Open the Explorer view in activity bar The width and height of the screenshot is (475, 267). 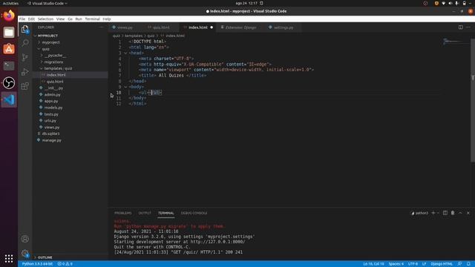point(25,29)
